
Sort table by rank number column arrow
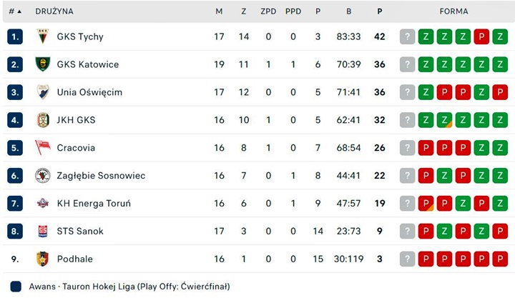click(19, 11)
